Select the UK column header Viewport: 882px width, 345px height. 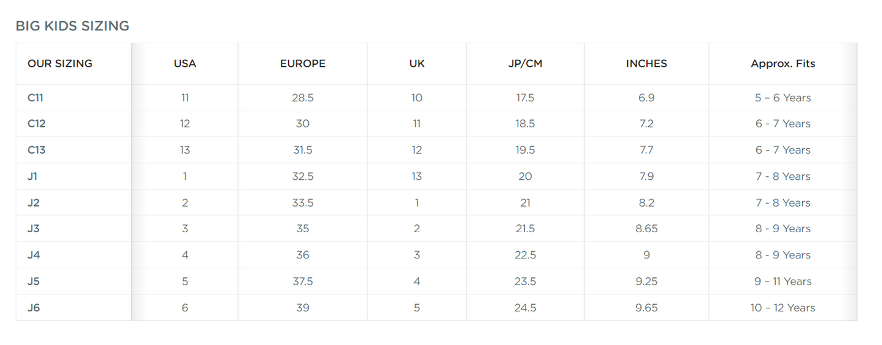click(417, 63)
